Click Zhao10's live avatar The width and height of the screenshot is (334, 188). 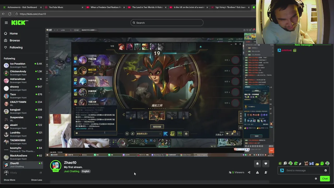click(55, 166)
